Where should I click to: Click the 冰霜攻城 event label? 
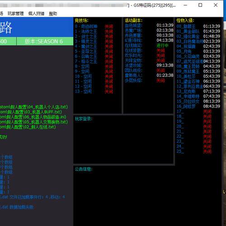point(133,66)
